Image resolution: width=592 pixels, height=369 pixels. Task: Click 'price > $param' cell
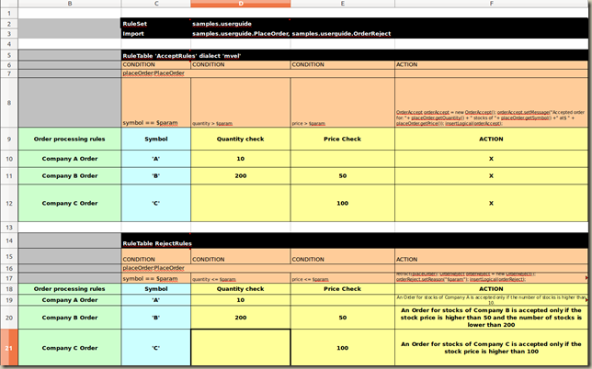(343, 102)
